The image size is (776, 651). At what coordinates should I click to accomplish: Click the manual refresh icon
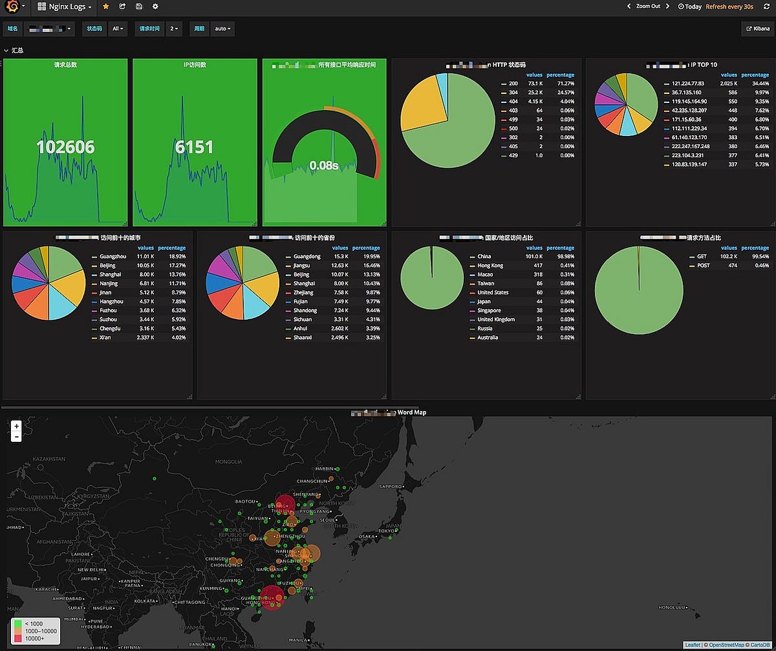[x=767, y=6]
